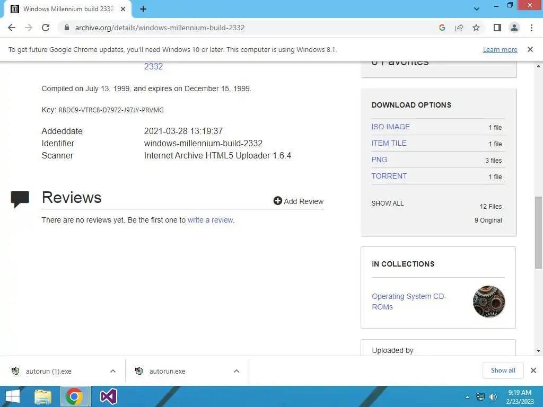Click the page scrollbar down arrow
Screen dimensions: 543x407
coord(539,351)
